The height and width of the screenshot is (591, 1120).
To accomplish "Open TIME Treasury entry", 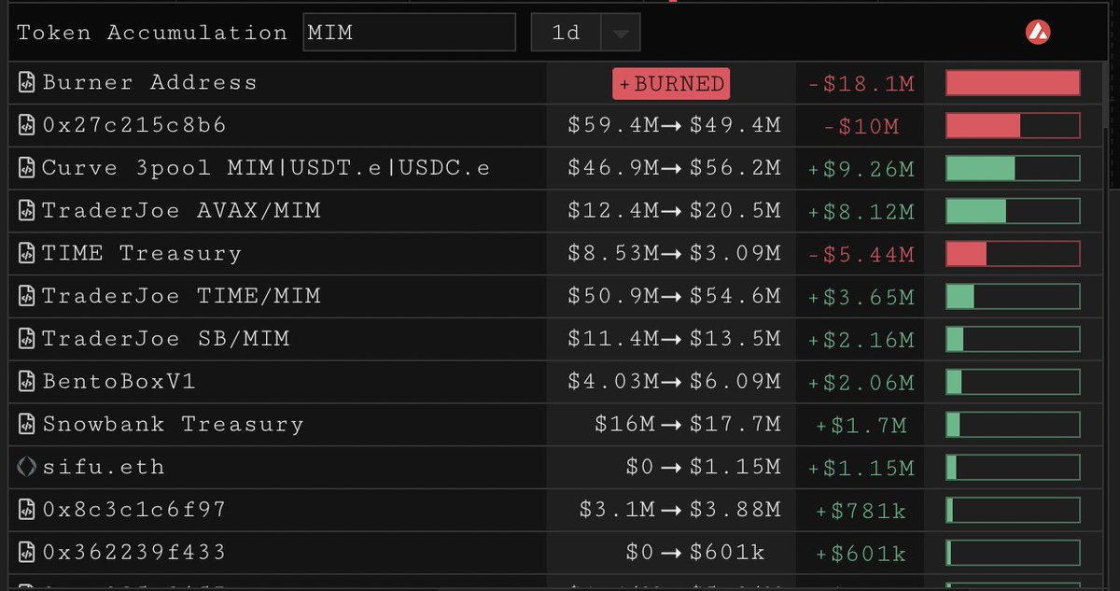I will point(142,254).
